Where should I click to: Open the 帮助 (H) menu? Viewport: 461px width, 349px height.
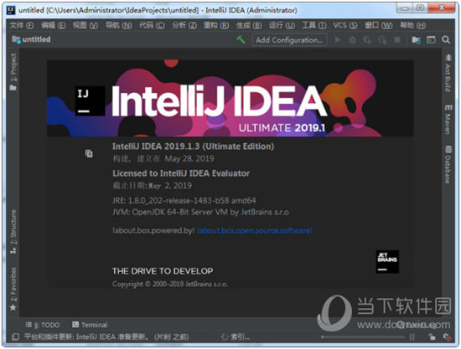click(412, 25)
